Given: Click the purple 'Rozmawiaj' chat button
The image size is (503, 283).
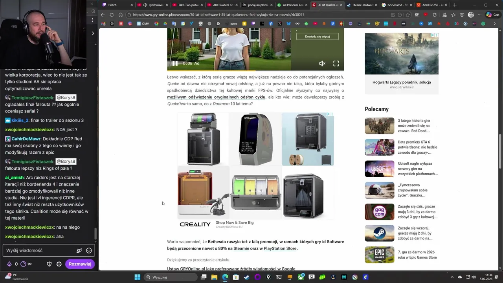Looking at the screenshot, I should point(80,264).
